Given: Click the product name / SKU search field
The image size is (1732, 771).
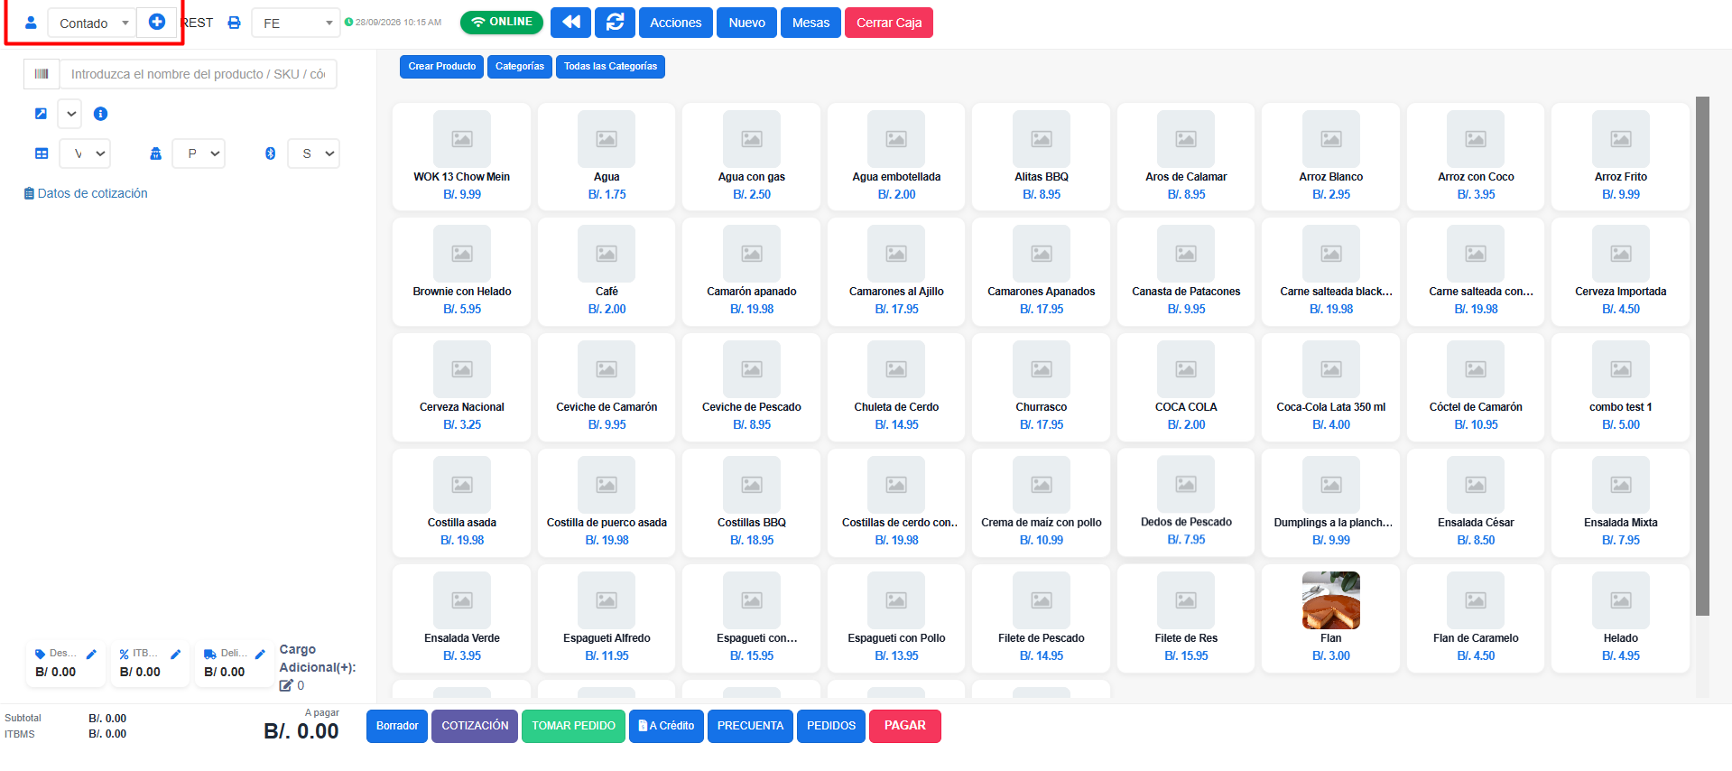Looking at the screenshot, I should pos(199,74).
